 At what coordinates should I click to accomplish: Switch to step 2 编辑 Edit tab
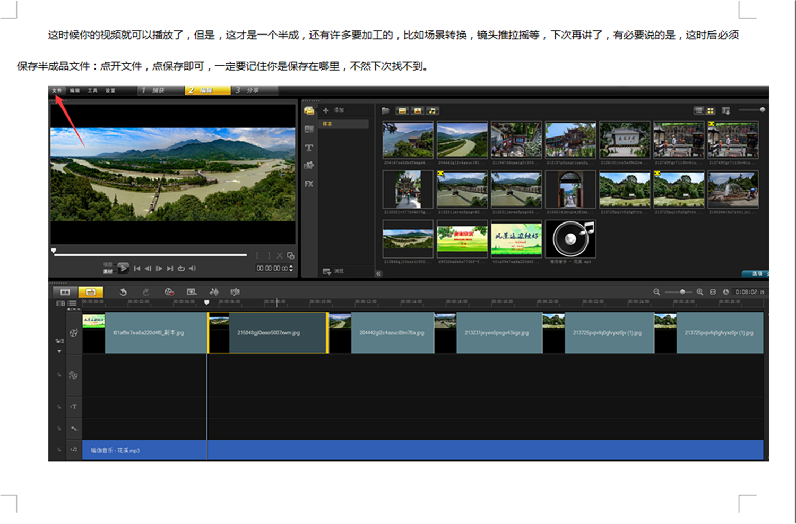207,90
